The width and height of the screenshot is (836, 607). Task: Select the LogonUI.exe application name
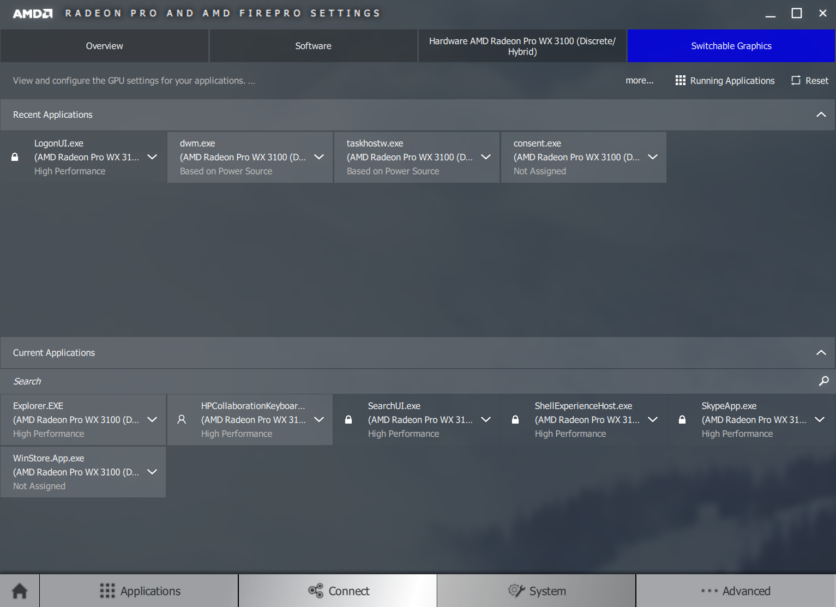(x=59, y=143)
